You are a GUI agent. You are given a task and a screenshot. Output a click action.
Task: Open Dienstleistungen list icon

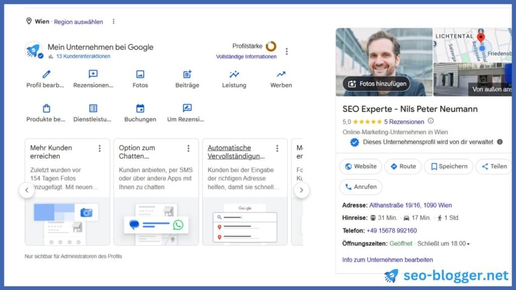[x=93, y=108]
